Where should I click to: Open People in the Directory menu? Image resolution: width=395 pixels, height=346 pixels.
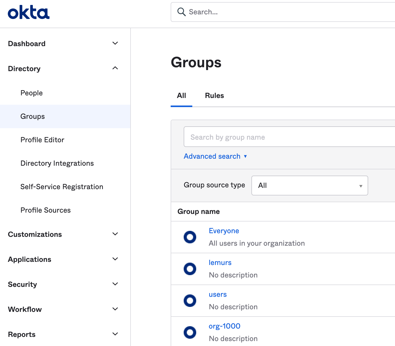32,93
